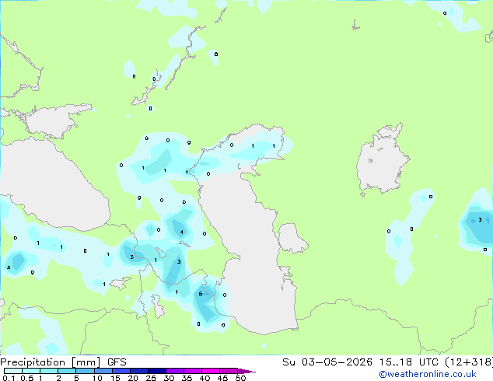
Task: Click the legend label '50'
Action: pos(240,378)
